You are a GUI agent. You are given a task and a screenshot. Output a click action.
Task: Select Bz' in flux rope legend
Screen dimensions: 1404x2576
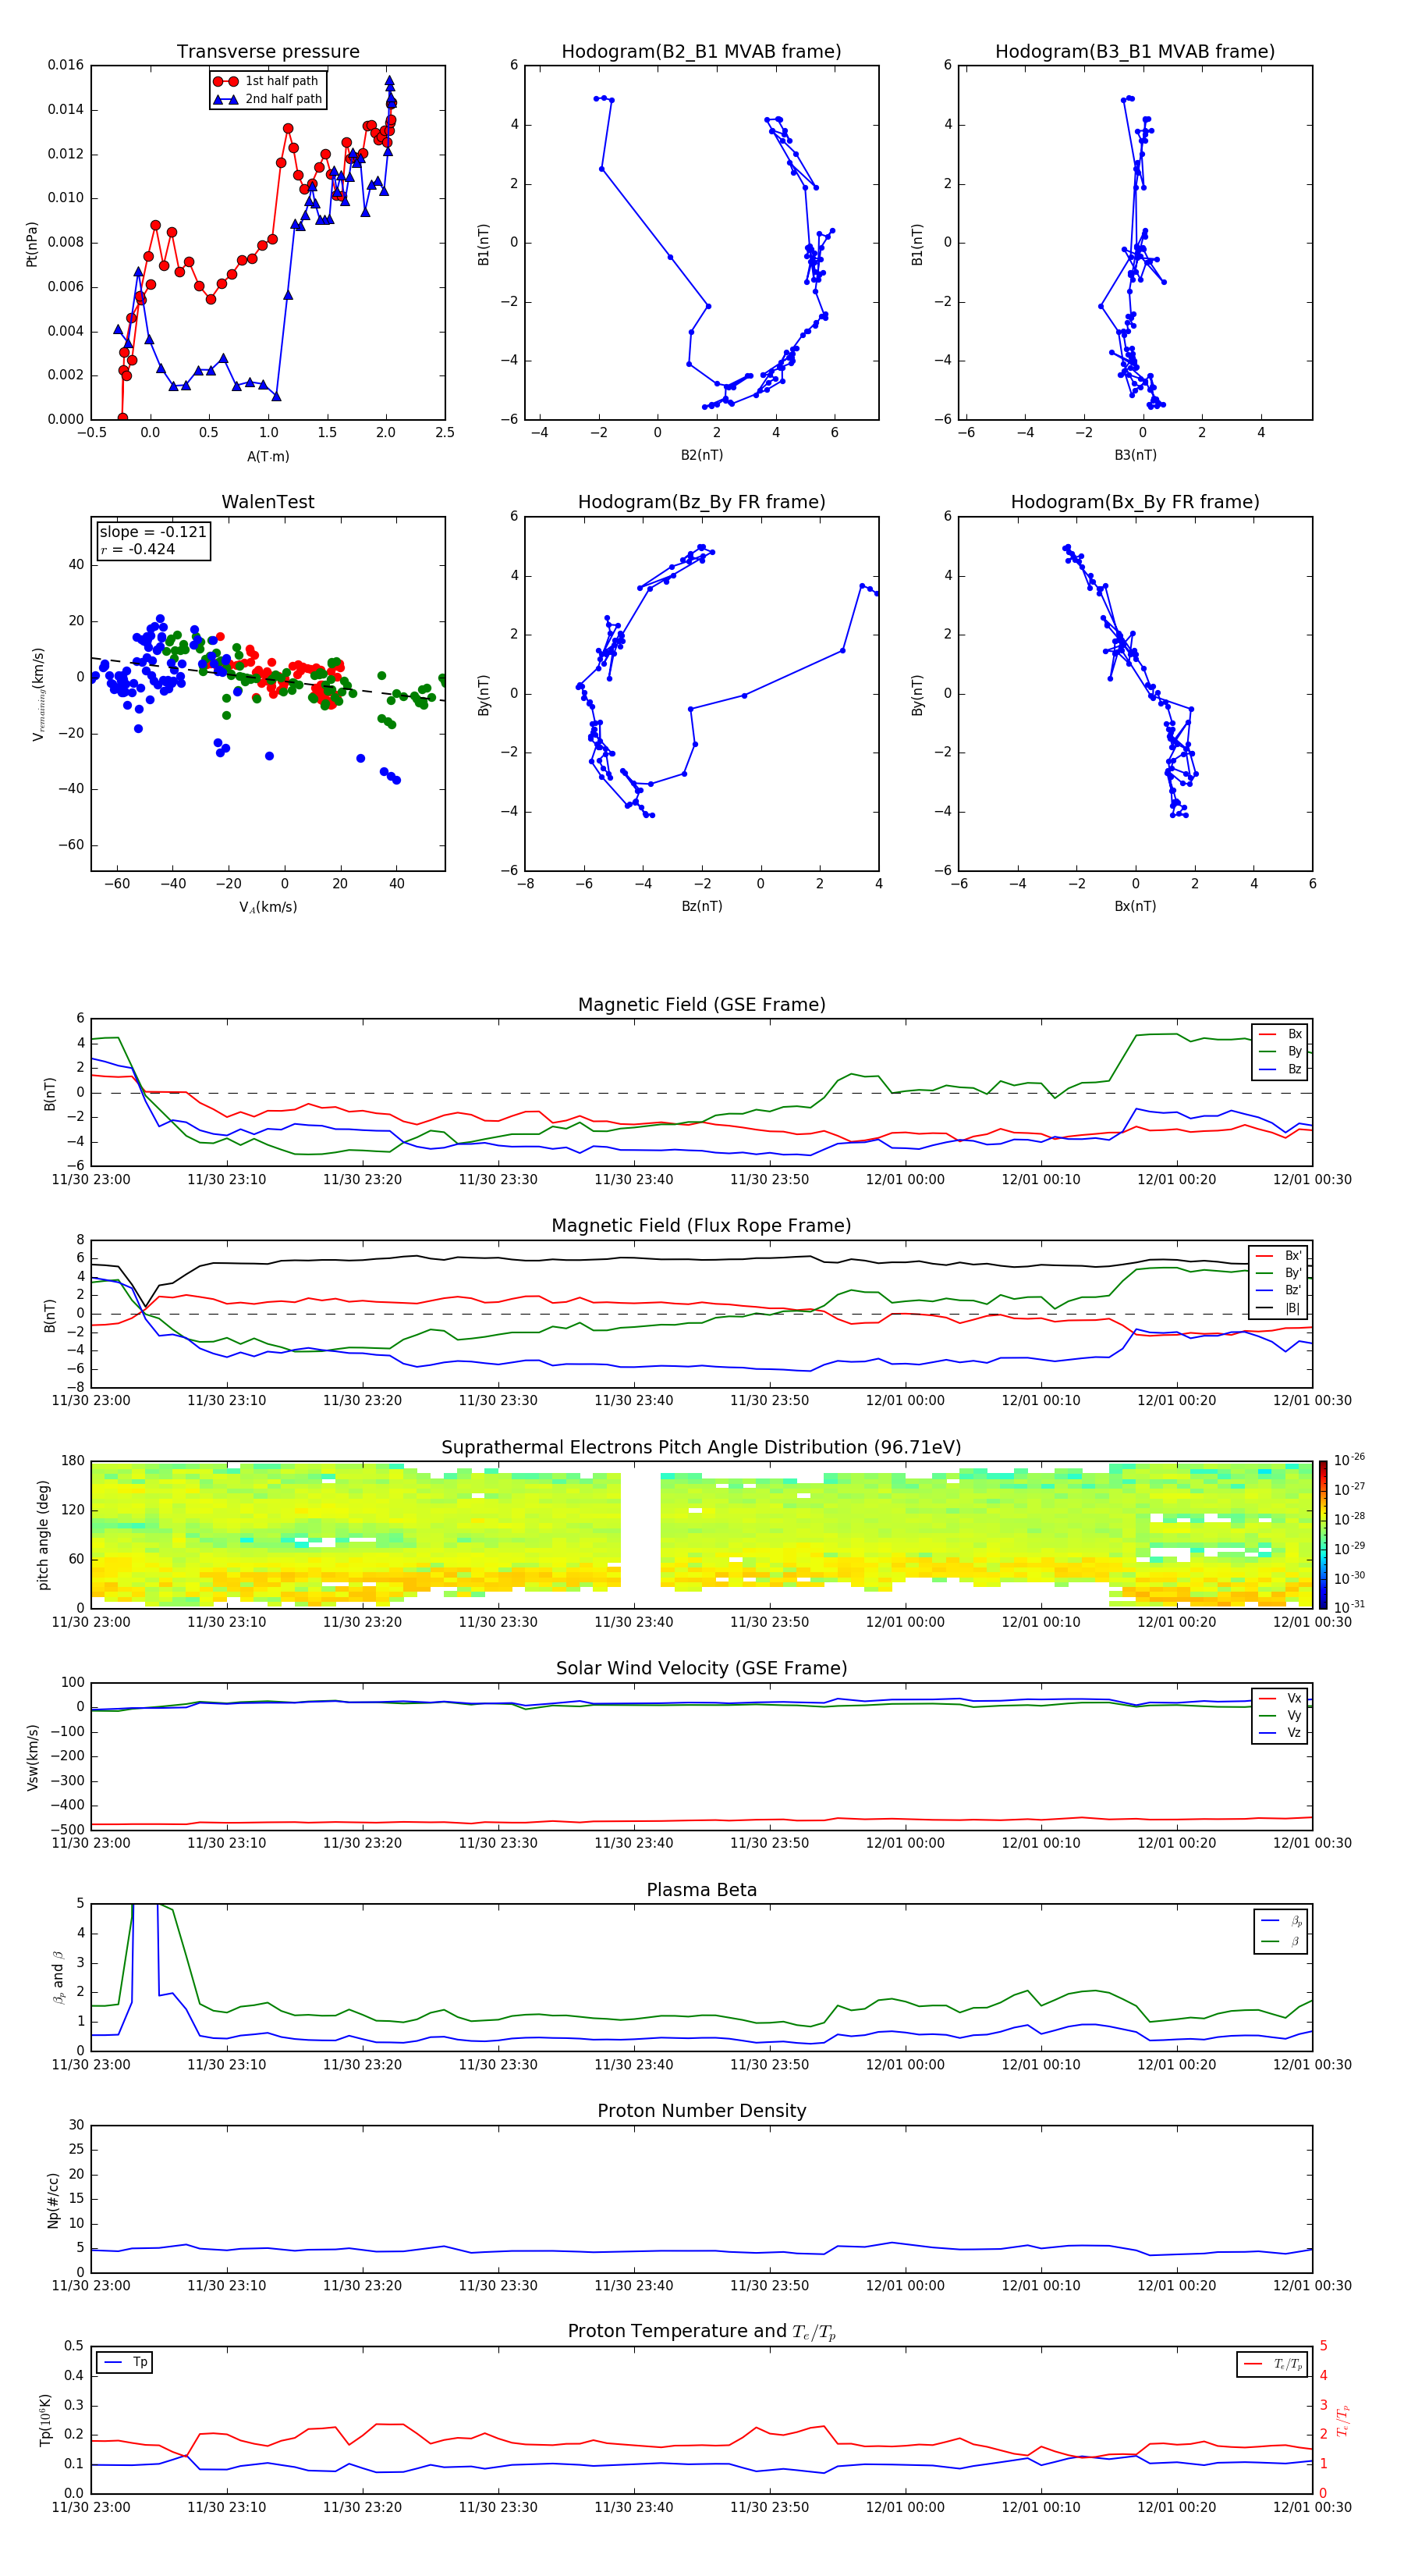(x=1279, y=1290)
